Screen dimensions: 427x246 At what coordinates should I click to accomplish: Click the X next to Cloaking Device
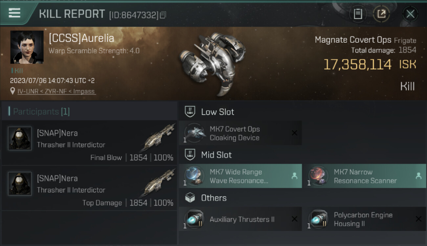[x=295, y=133]
